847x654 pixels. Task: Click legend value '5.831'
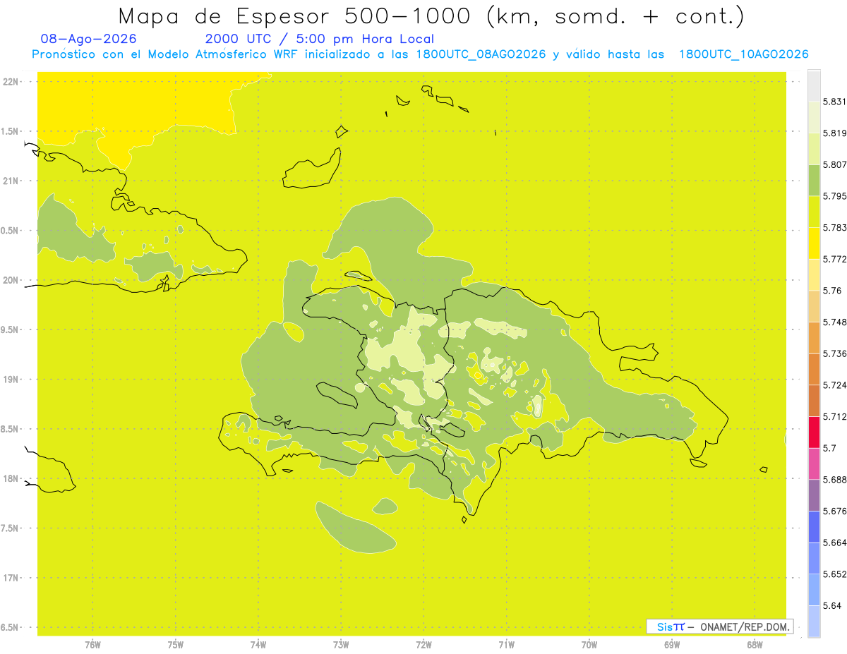pyautogui.click(x=834, y=102)
